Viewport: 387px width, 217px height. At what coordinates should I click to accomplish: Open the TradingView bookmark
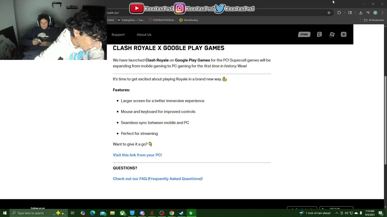click(131, 20)
